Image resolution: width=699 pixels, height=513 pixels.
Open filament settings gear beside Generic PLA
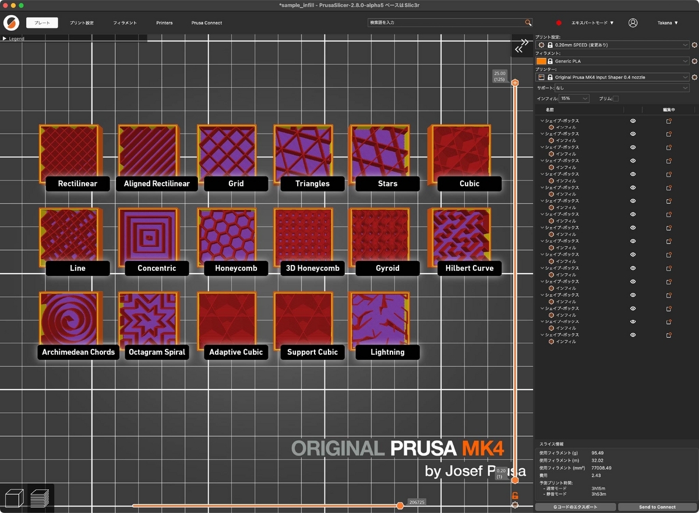tap(694, 61)
